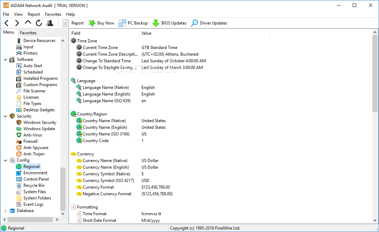
Task: Select Currency Symbol (ISO 4217) row
Action: (169, 180)
